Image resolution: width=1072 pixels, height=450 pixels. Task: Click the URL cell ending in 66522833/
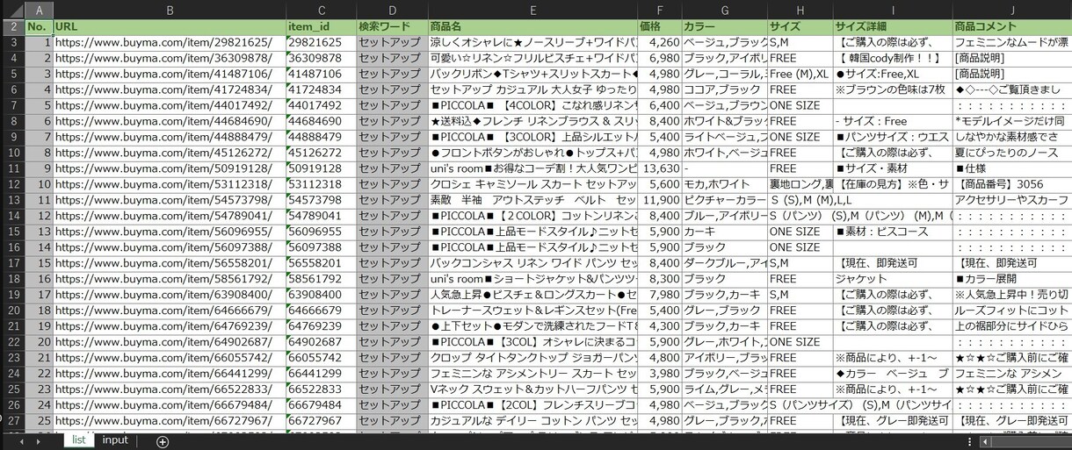(170, 389)
